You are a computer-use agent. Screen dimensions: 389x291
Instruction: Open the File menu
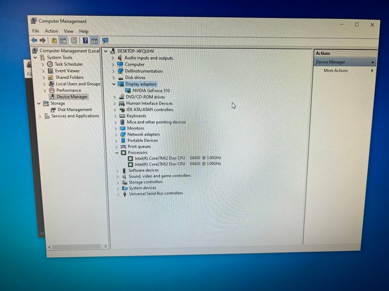pos(36,31)
